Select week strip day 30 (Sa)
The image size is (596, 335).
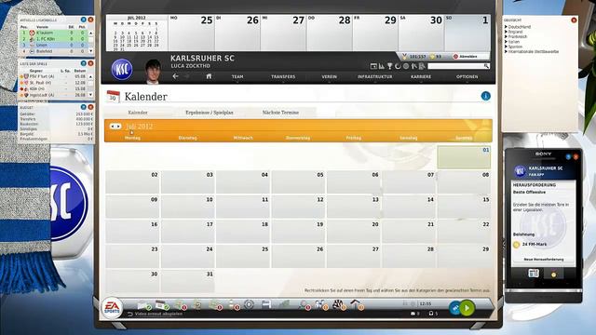(421, 33)
